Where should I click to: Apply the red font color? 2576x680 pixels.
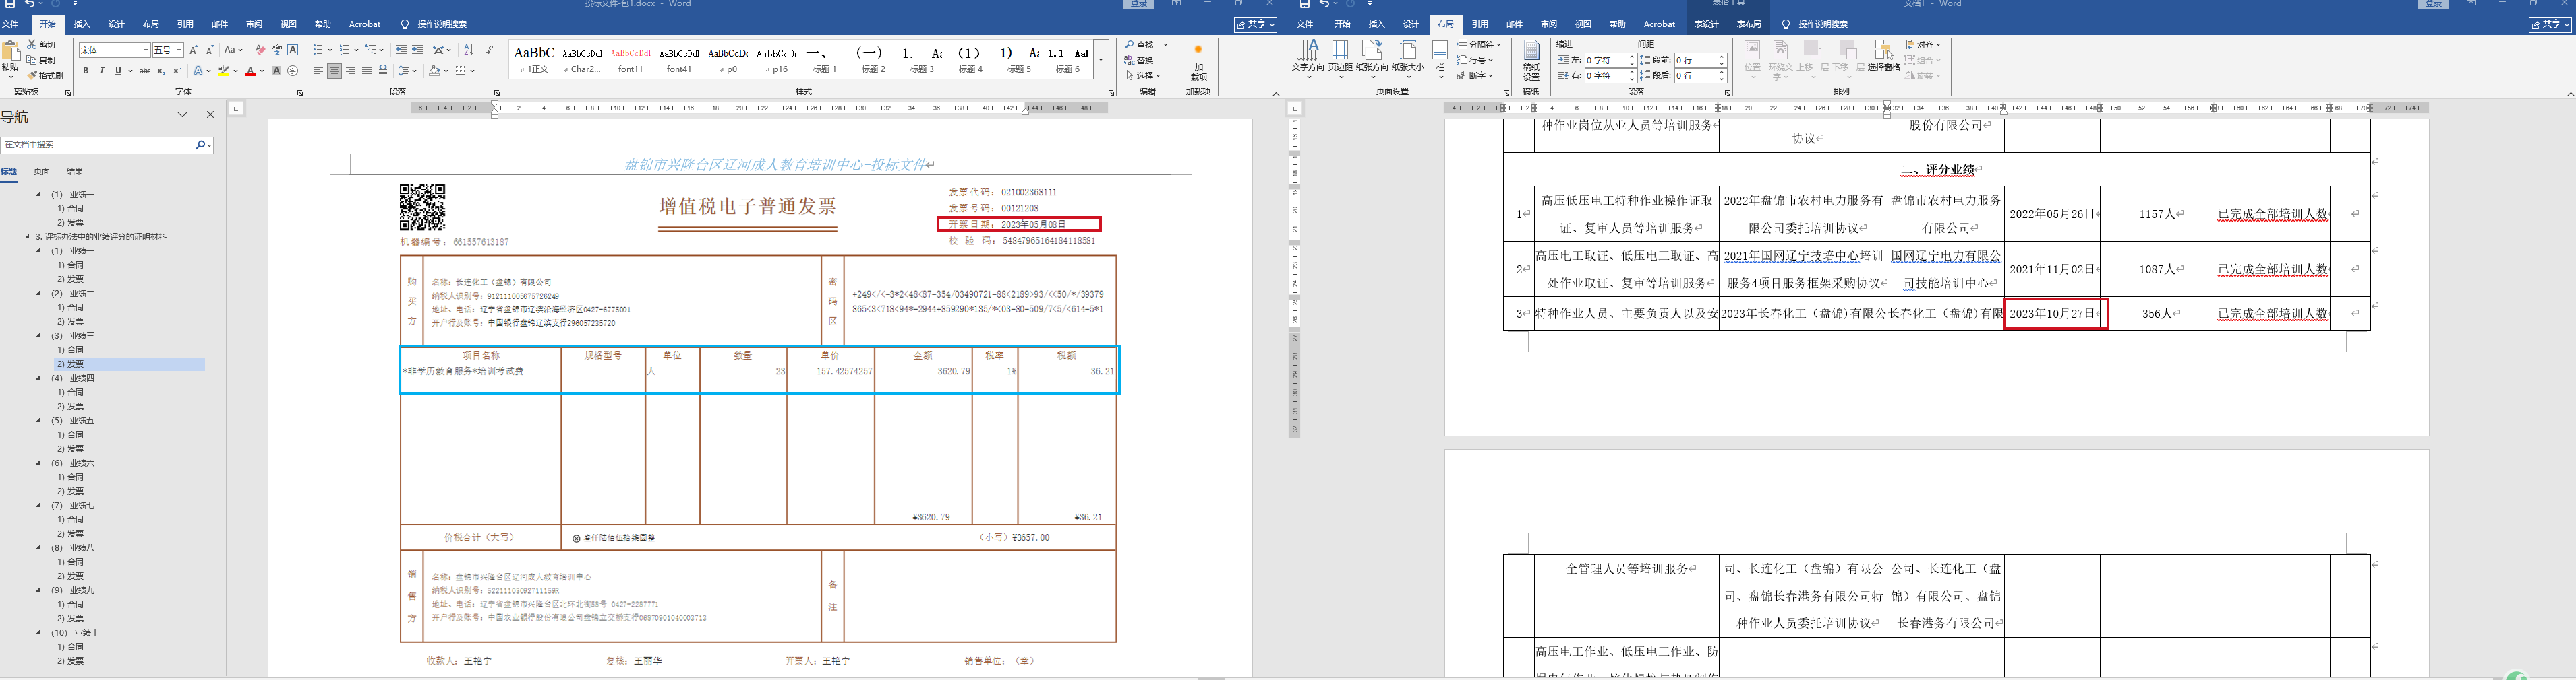[x=250, y=71]
